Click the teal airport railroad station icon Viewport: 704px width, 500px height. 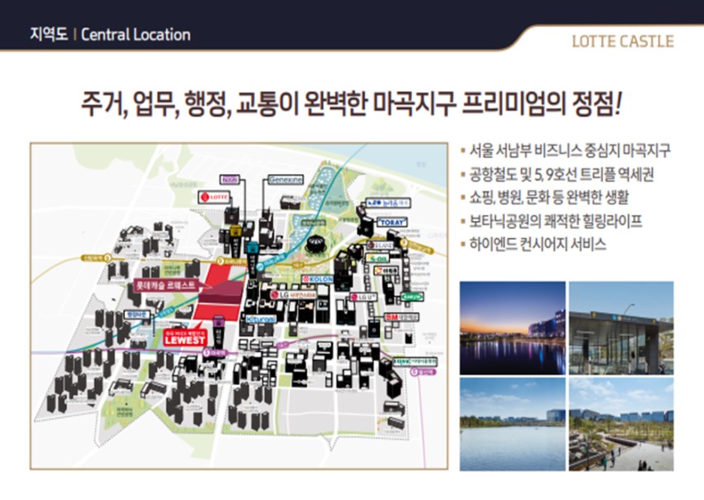click(x=252, y=248)
